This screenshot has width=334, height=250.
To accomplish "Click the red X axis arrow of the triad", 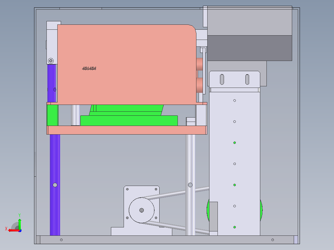I will (x=13, y=230).
